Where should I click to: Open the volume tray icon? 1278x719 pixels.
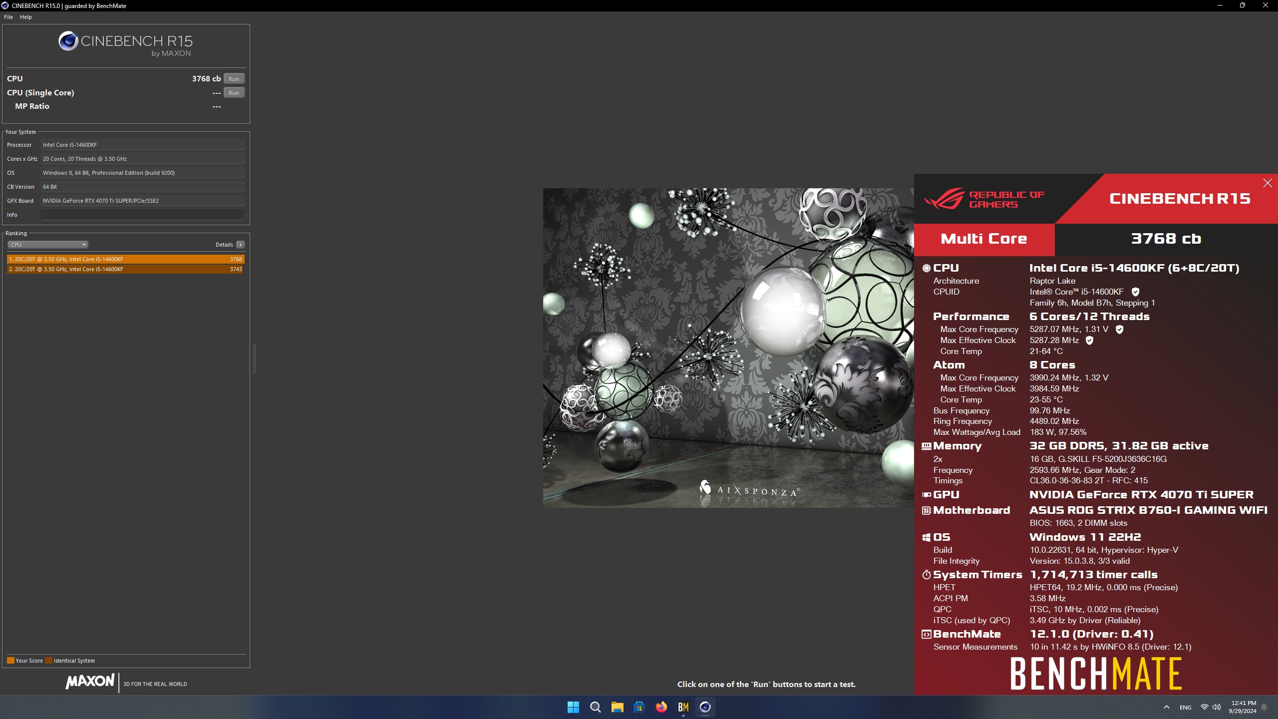(1217, 707)
